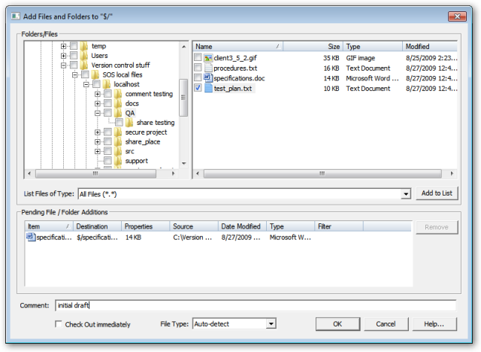The width and height of the screenshot is (481, 352).
Task: Uncheck the test_plan.txt checkbox
Action: [x=198, y=88]
